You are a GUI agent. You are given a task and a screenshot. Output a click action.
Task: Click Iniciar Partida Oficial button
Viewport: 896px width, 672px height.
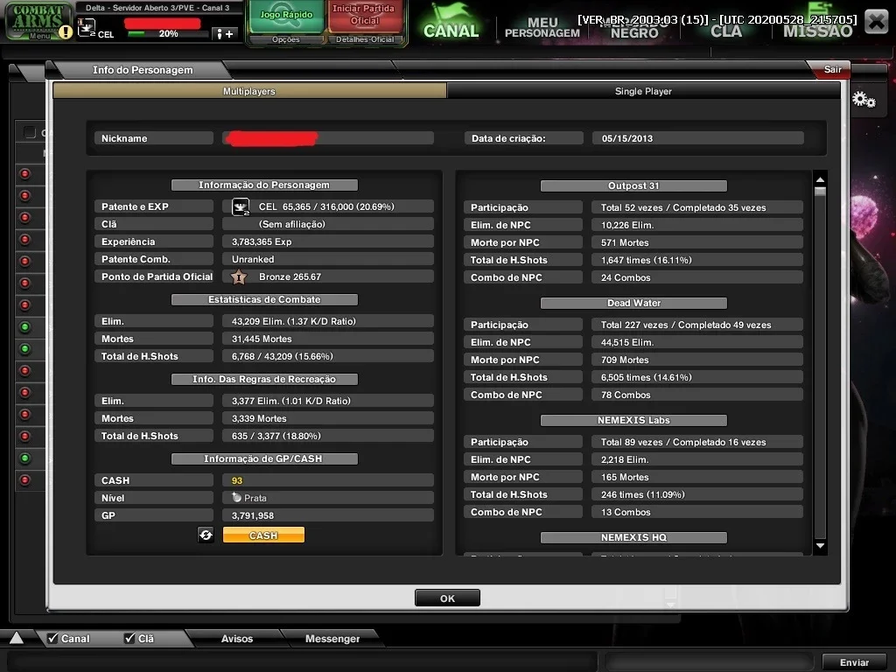click(x=365, y=17)
